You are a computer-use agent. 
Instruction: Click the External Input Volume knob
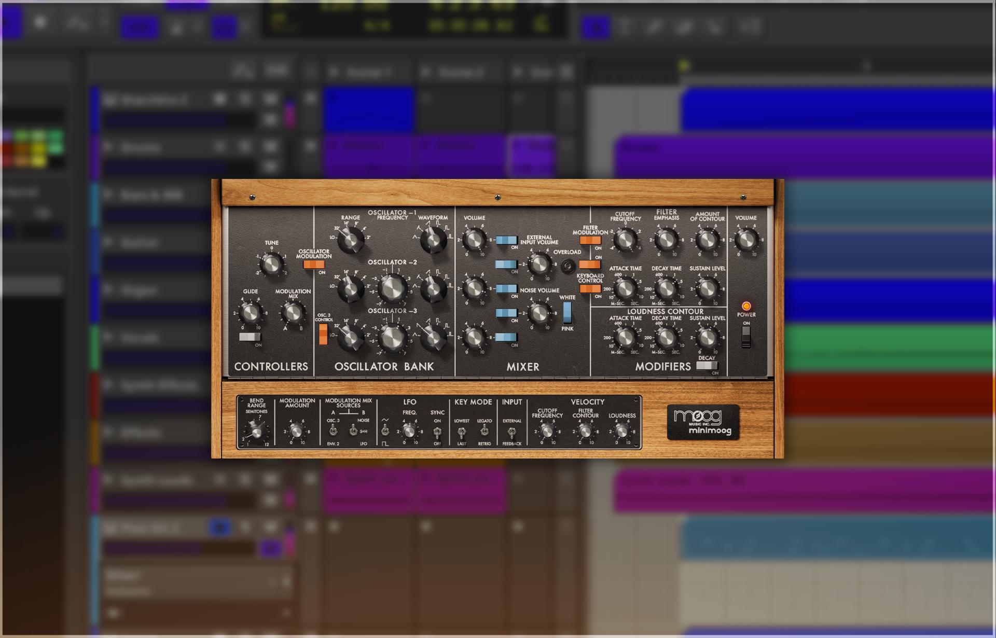[x=539, y=264]
